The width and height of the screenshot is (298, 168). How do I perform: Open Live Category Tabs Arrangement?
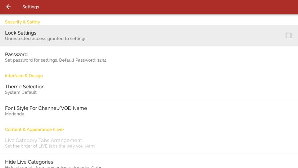149,143
